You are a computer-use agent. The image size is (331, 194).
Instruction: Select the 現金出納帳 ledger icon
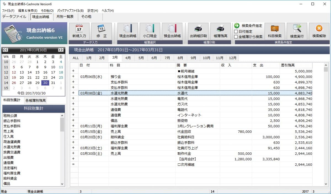[128, 29]
